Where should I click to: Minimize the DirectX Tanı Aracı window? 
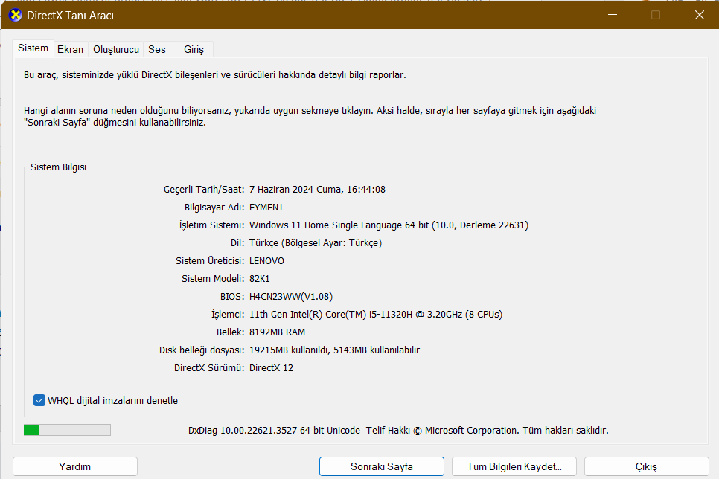(613, 15)
